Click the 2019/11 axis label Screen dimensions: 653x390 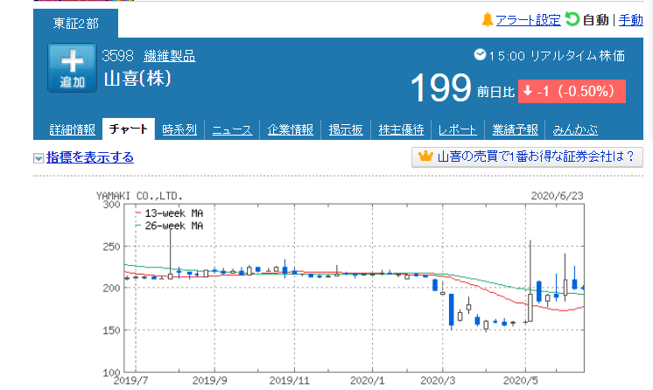click(x=290, y=380)
